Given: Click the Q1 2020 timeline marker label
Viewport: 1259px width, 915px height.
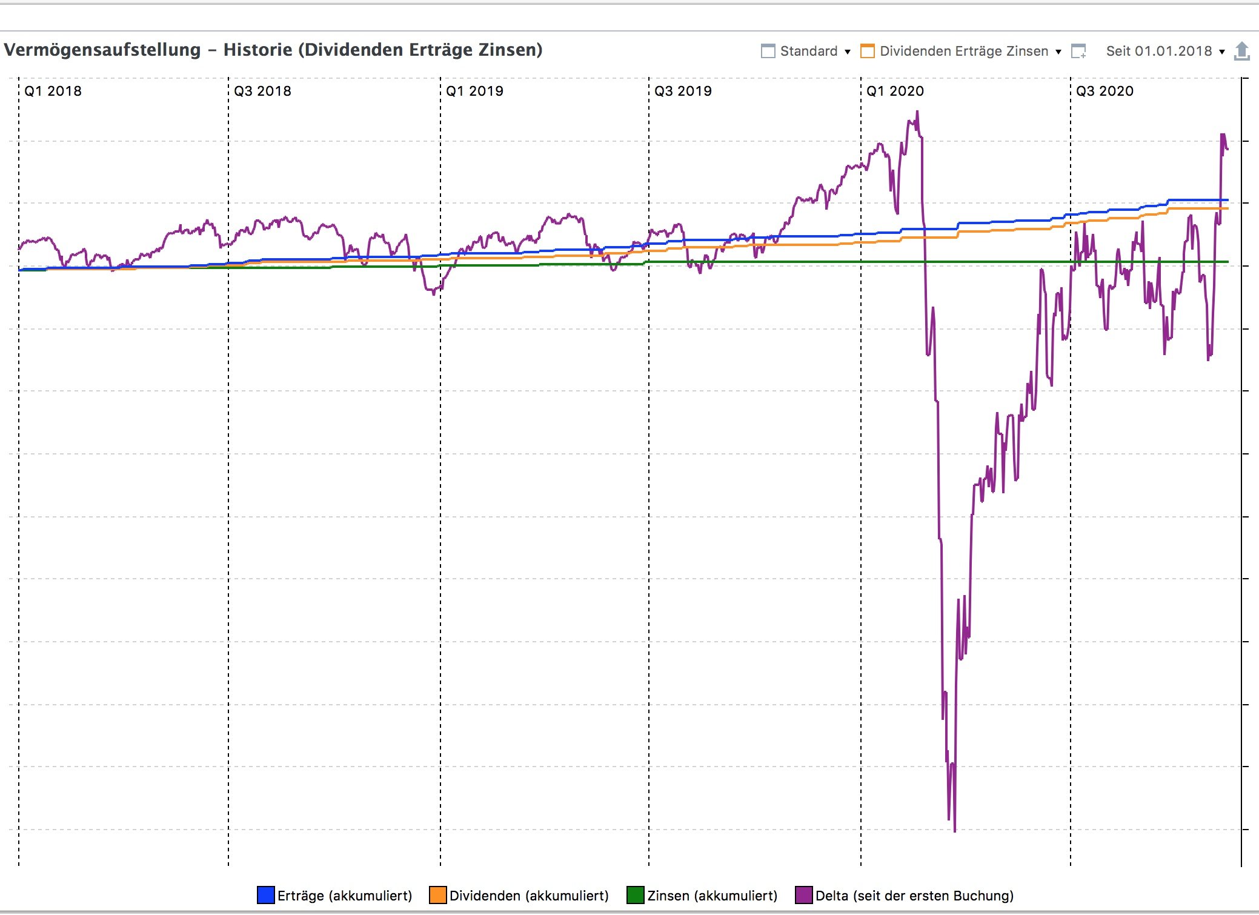Looking at the screenshot, I should click(x=895, y=91).
